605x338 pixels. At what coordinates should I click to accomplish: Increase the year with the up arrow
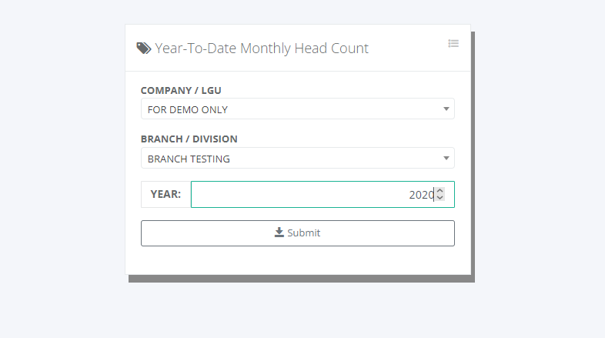(440, 191)
